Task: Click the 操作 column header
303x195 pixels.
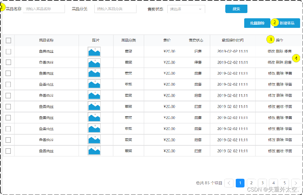Action: (279, 40)
